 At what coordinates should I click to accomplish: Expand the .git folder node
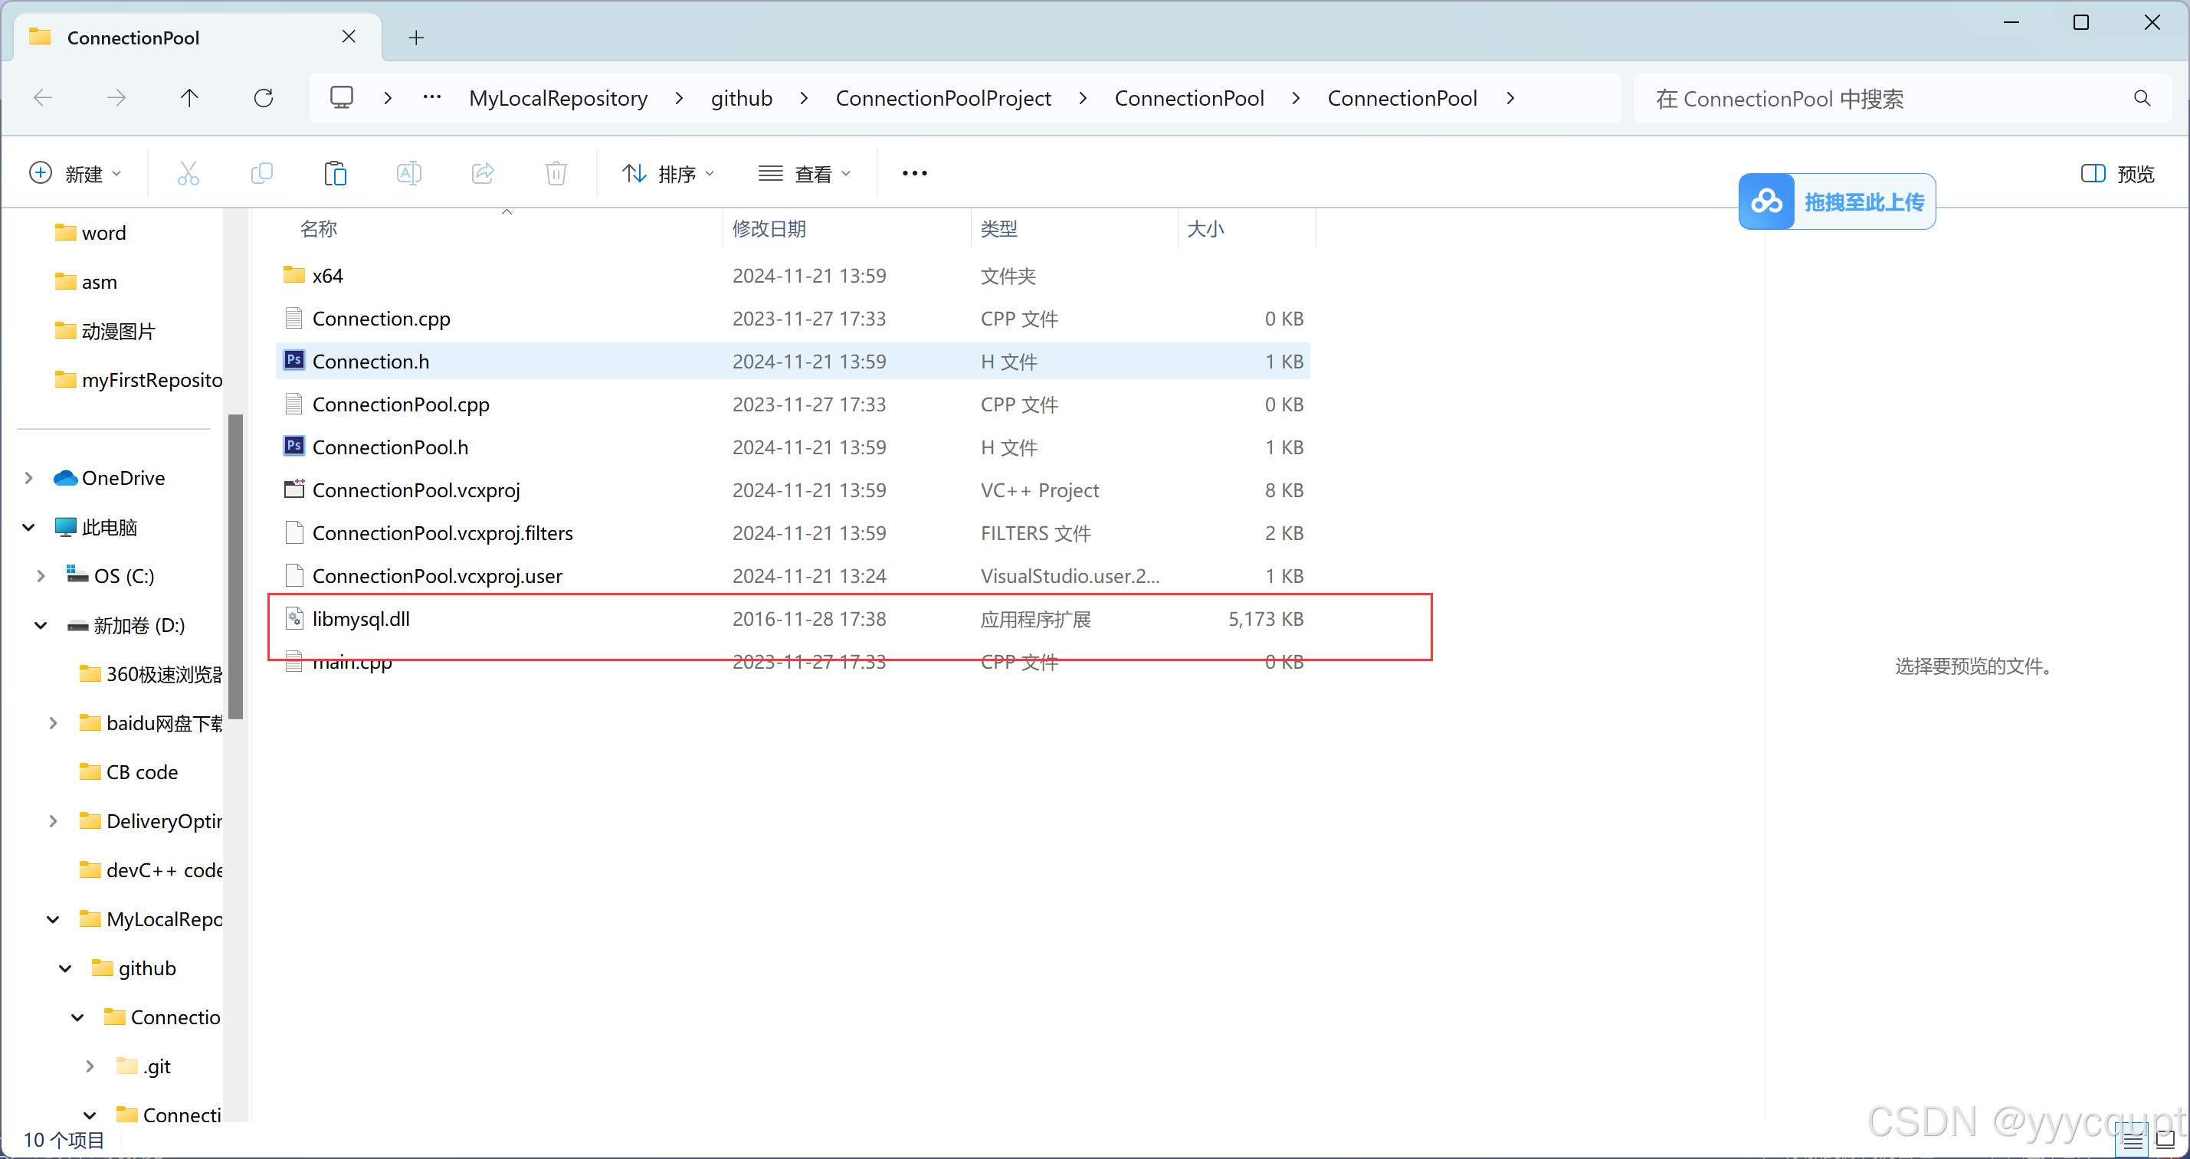click(x=90, y=1066)
